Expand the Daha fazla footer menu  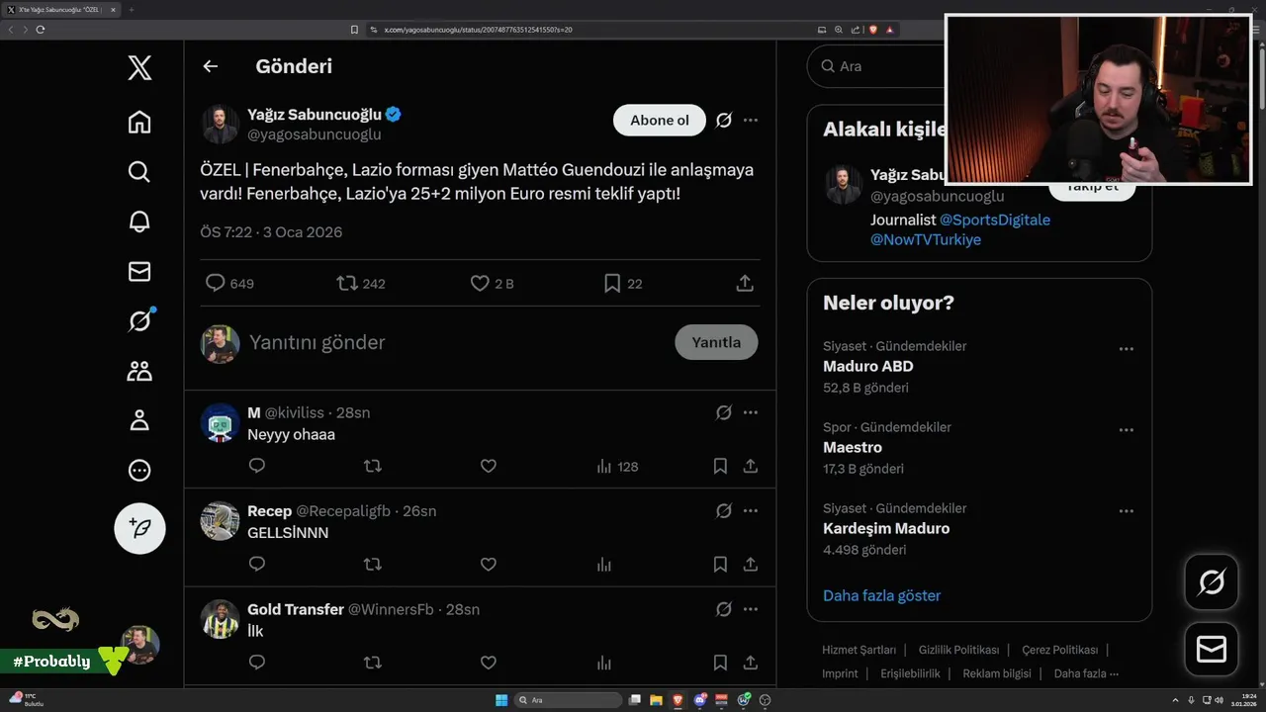pos(1086,673)
